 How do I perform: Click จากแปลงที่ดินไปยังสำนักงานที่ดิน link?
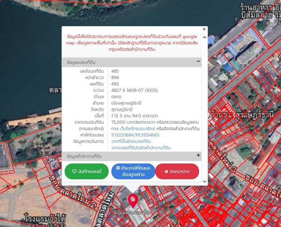point(141,148)
